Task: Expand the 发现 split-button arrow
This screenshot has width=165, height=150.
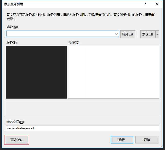Action: (157, 34)
